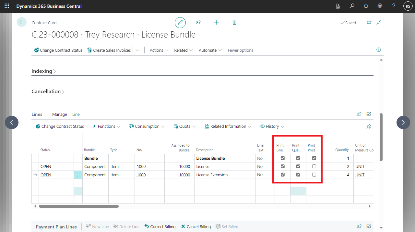
Task: Open the search magnifier icon
Action: click(352, 6)
